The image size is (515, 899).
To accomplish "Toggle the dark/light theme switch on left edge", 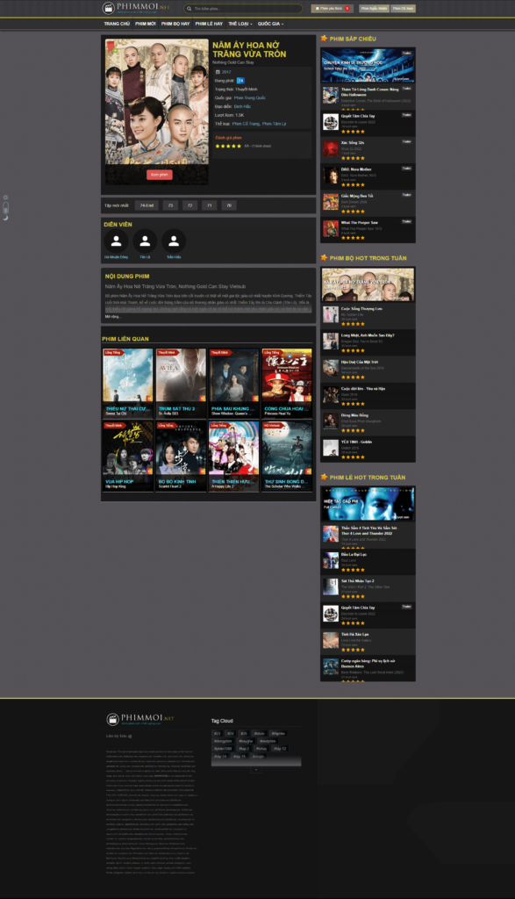I will coord(6,207).
